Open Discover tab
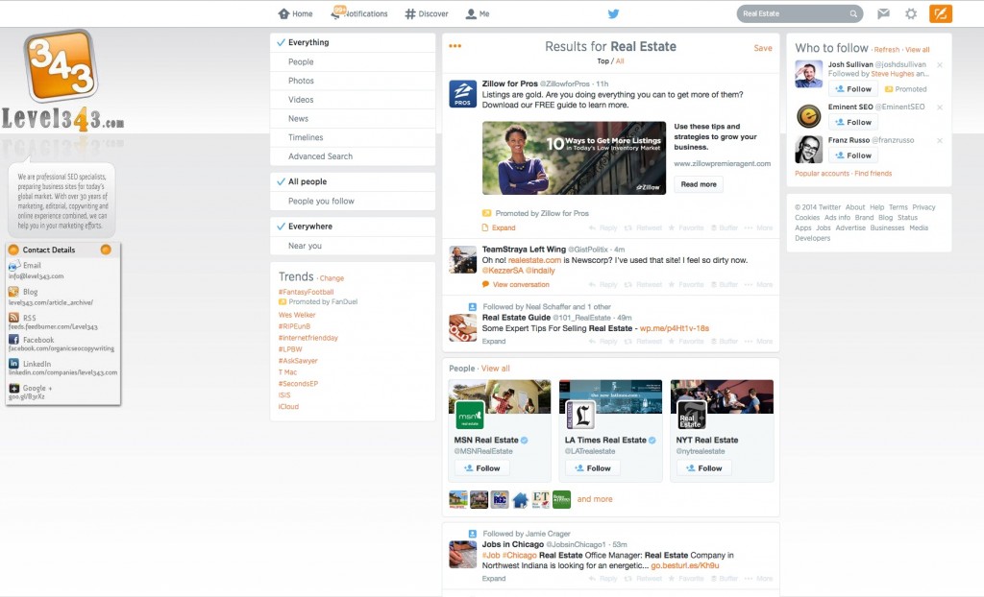 [427, 13]
